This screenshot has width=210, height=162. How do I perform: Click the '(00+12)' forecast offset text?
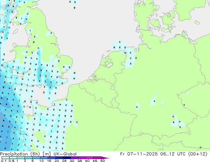[x=198, y=154]
